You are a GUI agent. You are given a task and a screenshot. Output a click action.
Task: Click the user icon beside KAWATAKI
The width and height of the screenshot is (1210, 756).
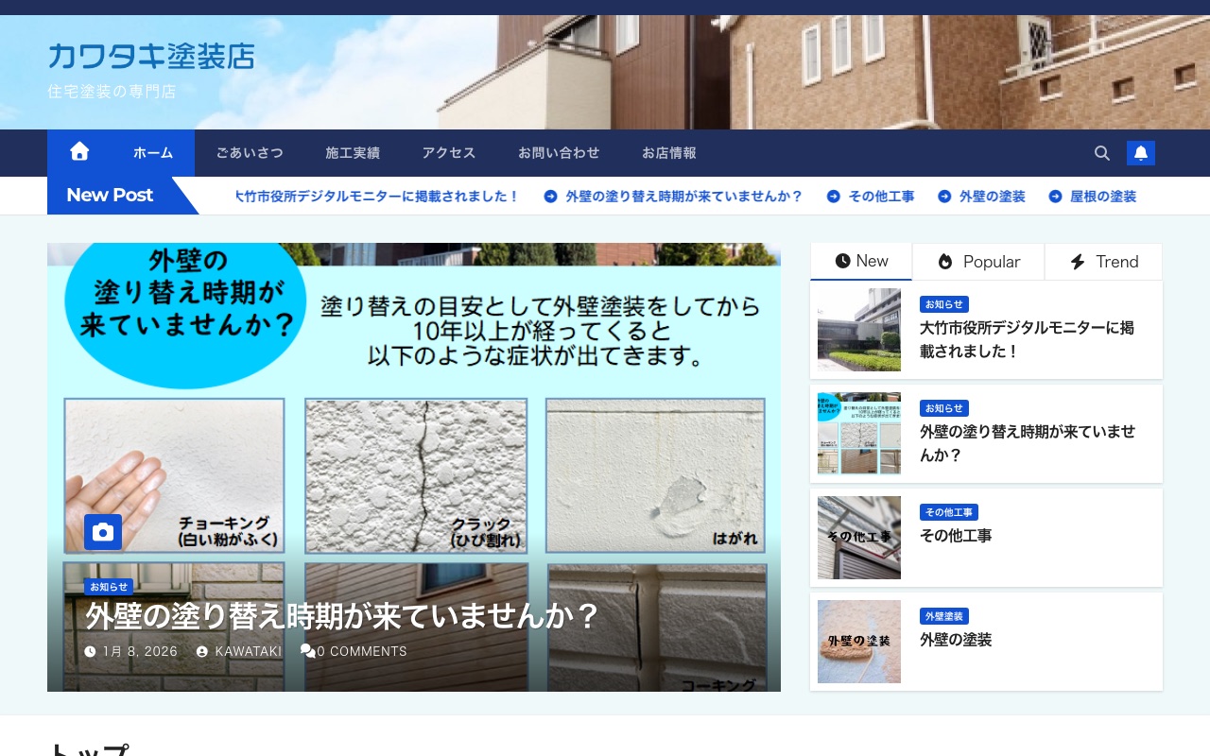tap(202, 651)
